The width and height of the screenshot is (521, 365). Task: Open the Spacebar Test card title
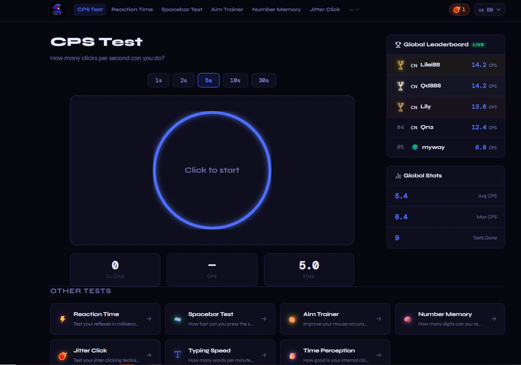pos(211,314)
